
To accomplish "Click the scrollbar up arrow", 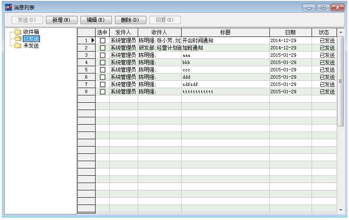I will click(341, 33).
